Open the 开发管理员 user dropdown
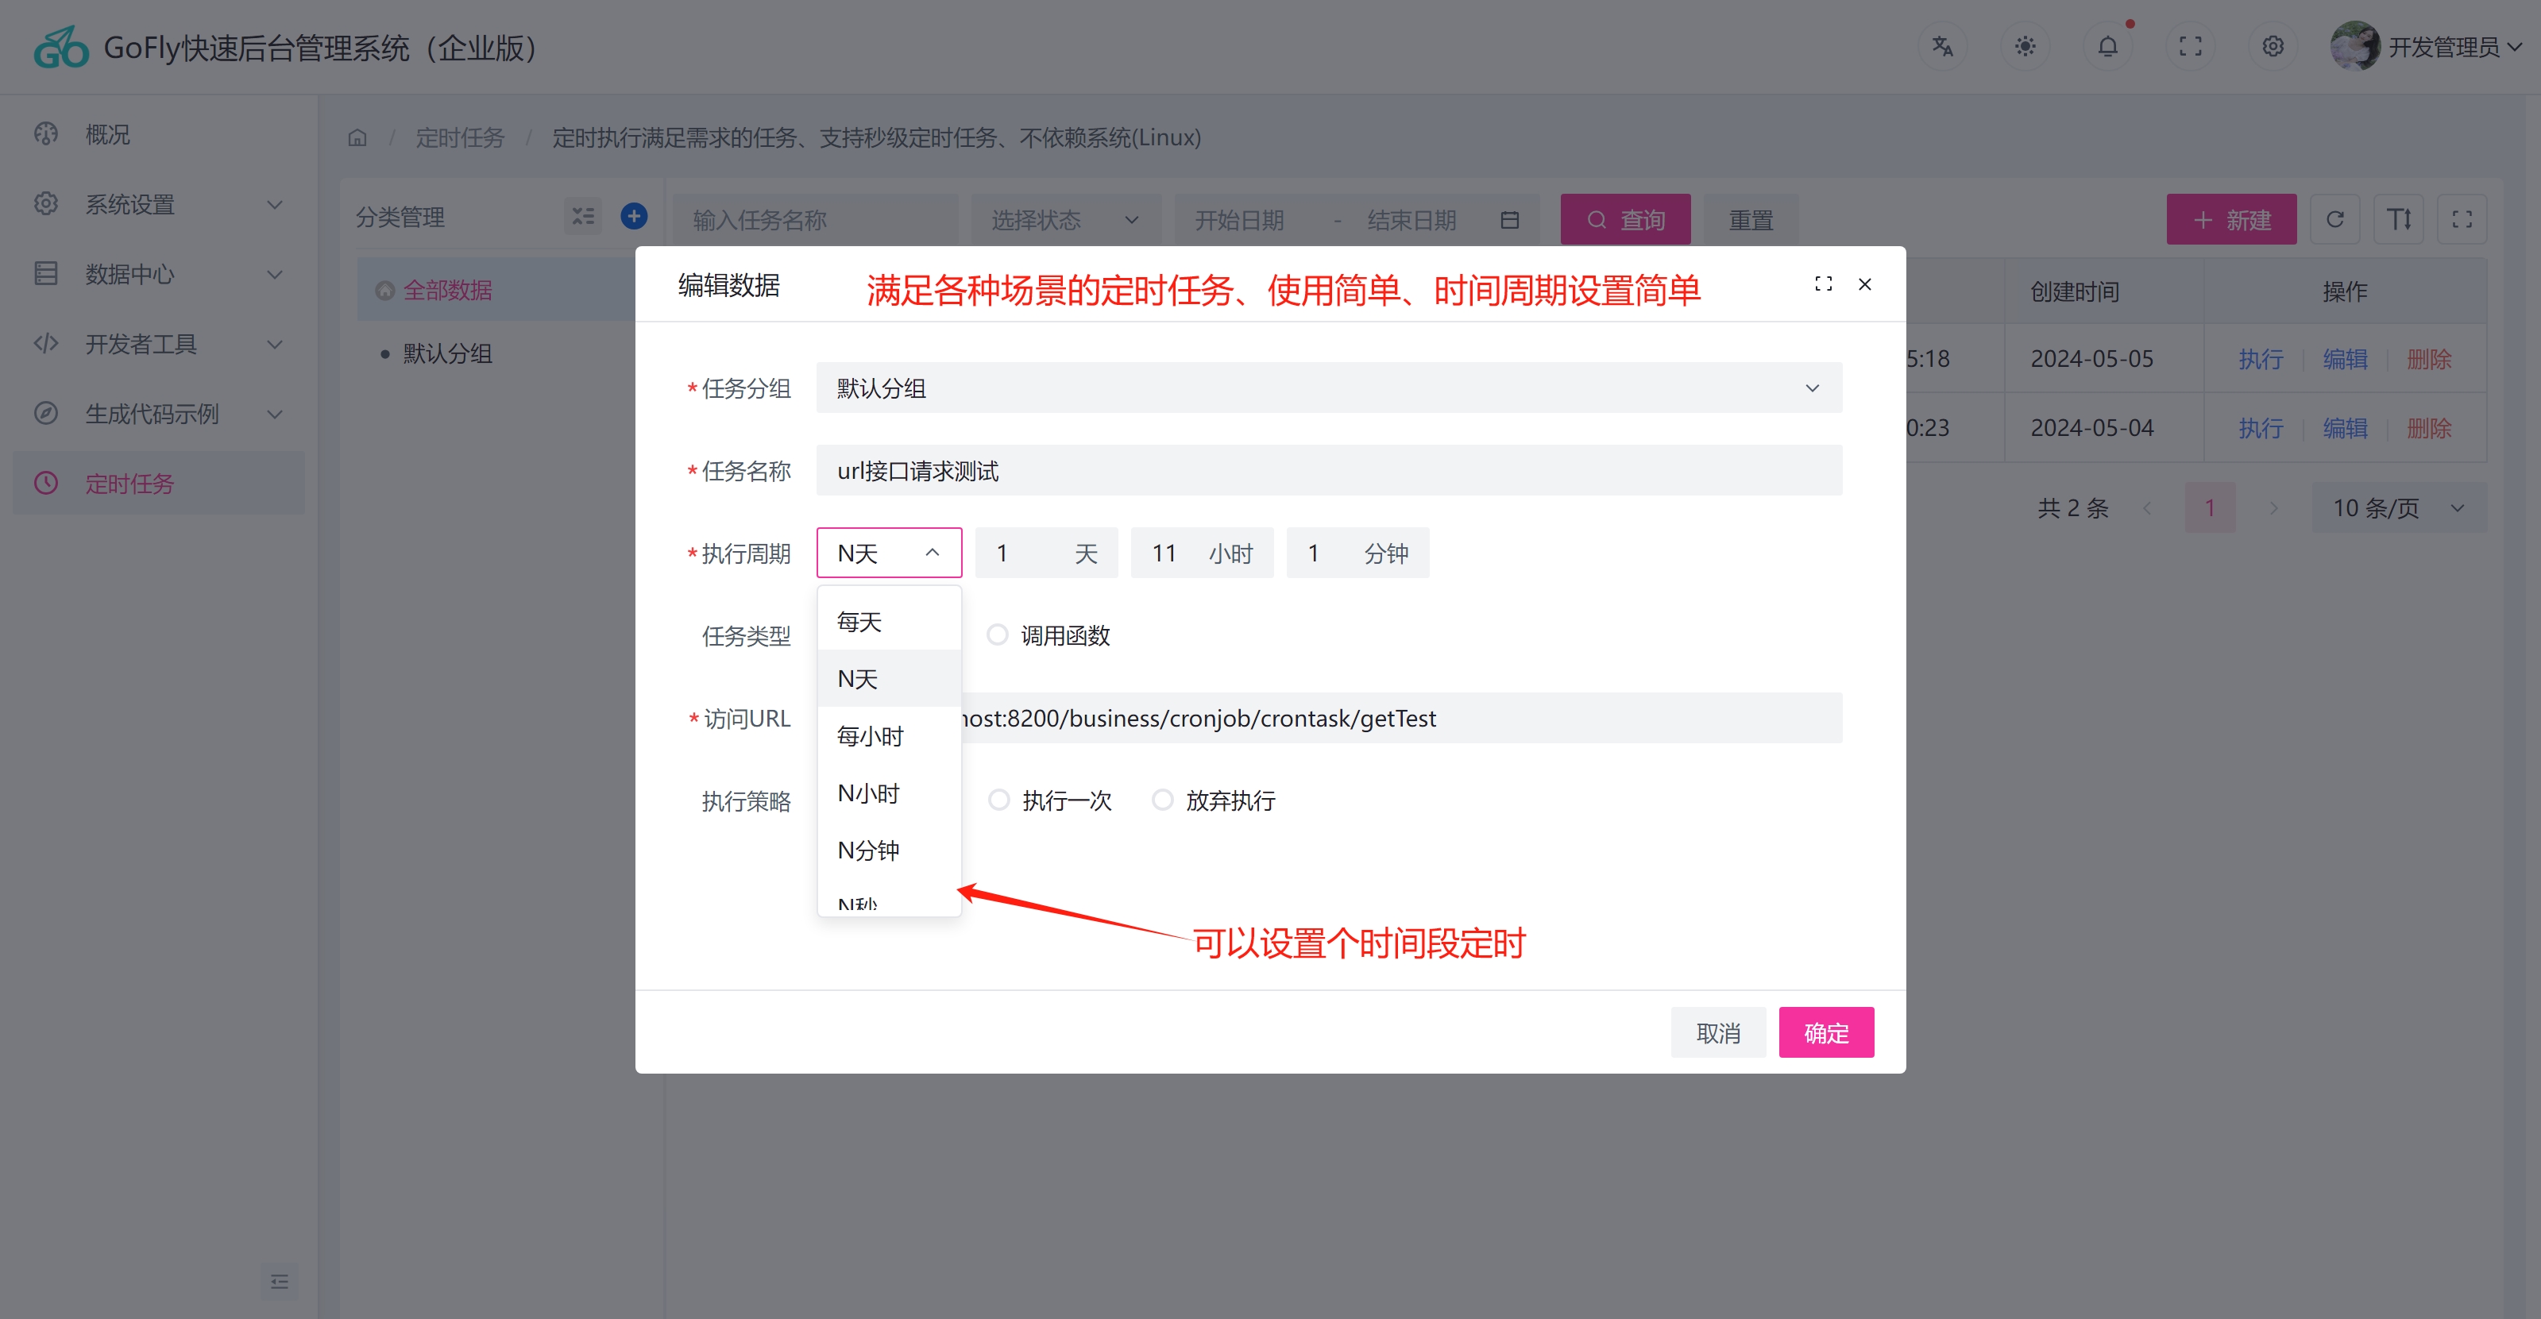 pos(2454,48)
